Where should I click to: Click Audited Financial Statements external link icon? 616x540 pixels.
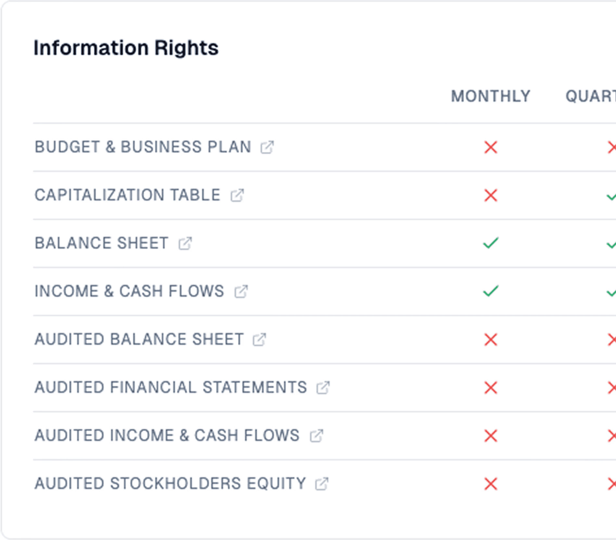coord(323,388)
